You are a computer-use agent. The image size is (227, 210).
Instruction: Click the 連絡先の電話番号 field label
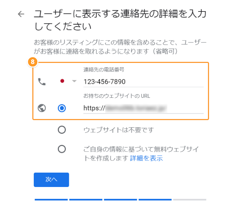click(104, 70)
